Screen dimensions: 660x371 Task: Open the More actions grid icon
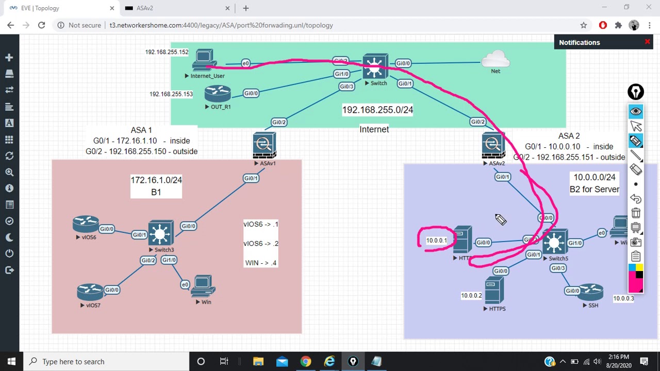9,140
